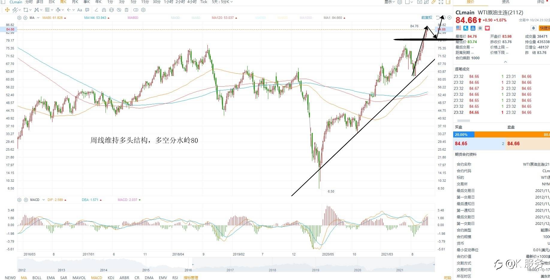Take a chart screenshot with camera icon

pos(420,2)
